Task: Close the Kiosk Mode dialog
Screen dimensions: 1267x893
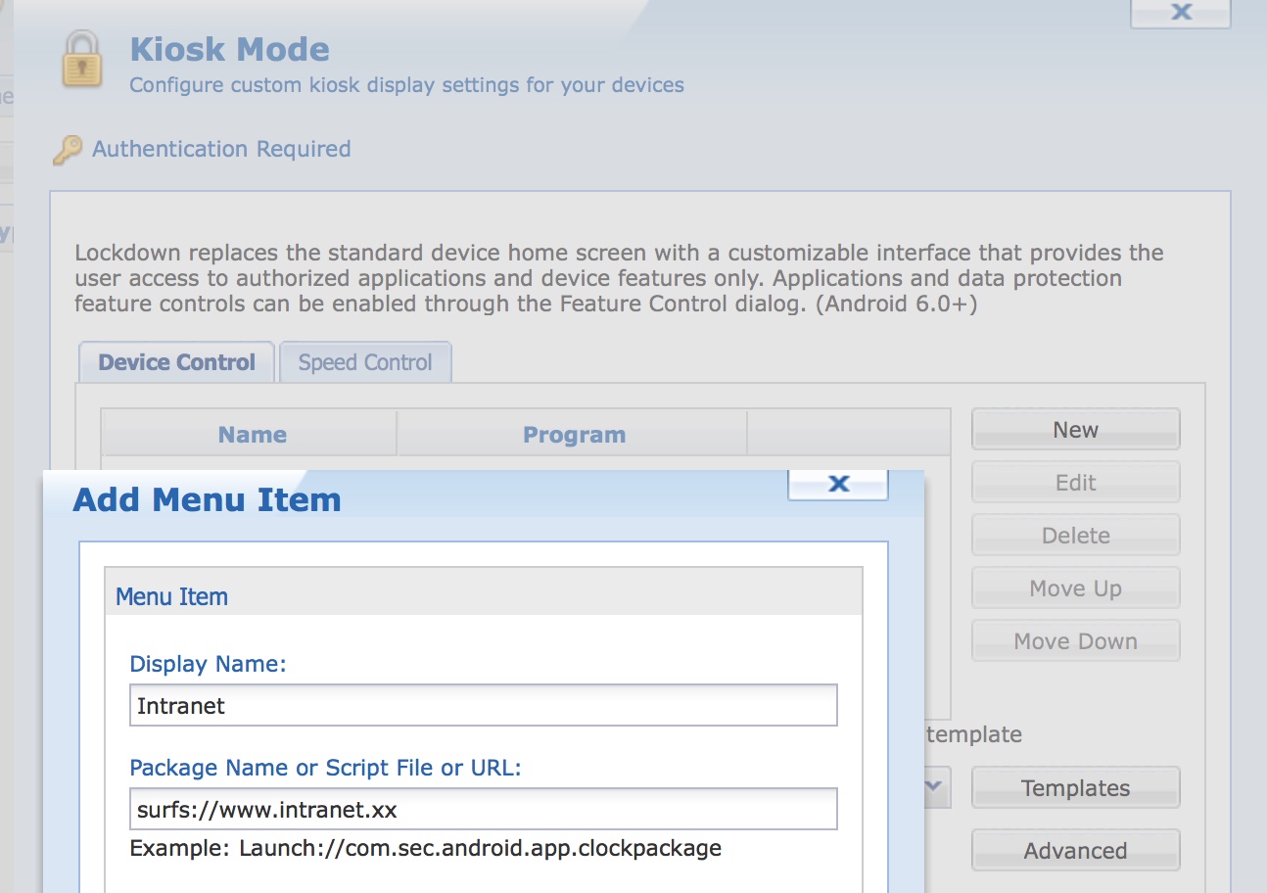Action: tap(1180, 13)
